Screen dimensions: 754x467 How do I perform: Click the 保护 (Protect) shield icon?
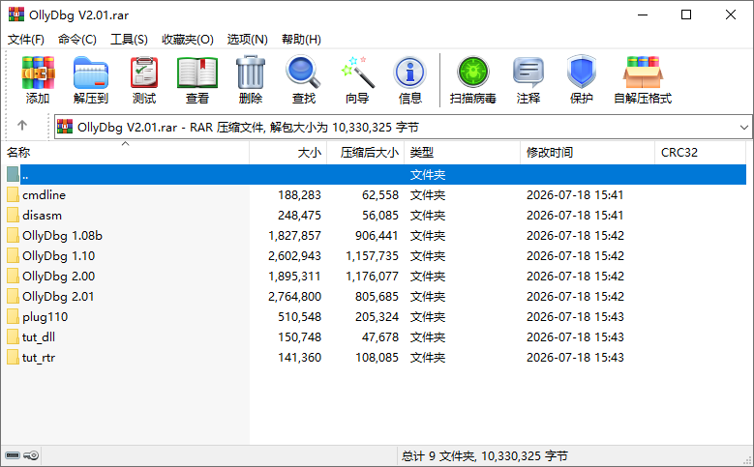tap(582, 73)
